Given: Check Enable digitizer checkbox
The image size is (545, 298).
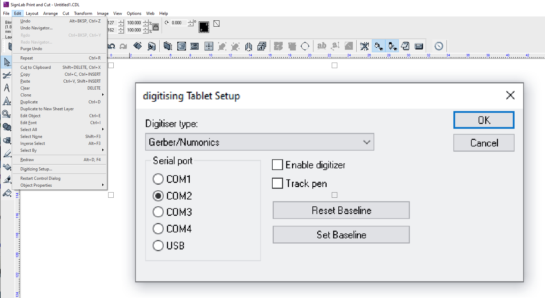Looking at the screenshot, I should [278, 165].
